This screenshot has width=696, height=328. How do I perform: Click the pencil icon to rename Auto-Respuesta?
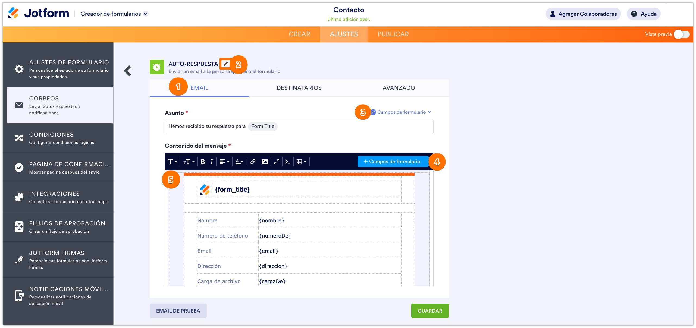tap(225, 64)
